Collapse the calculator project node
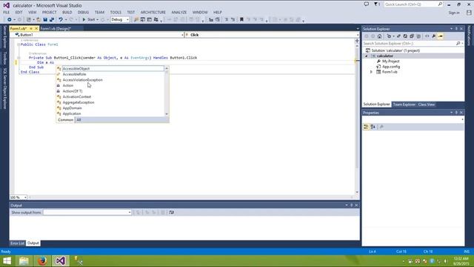 (367, 56)
